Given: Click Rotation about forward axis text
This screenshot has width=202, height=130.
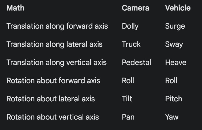Looking at the screenshot, I should click(53, 81).
